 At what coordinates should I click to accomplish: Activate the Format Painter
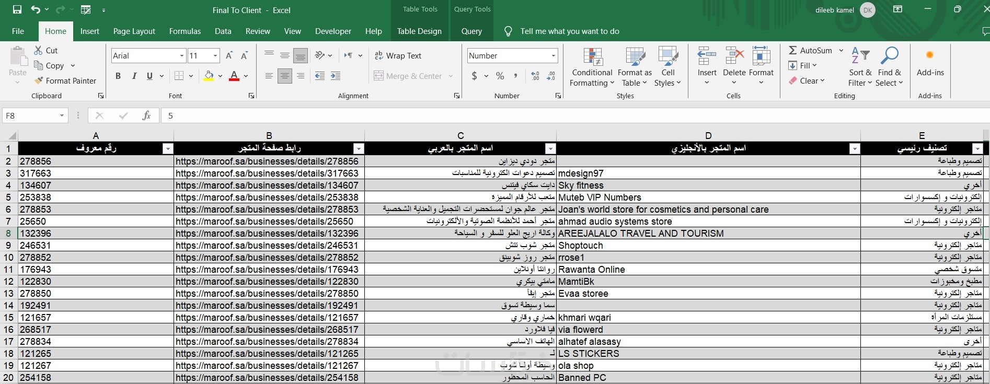click(65, 80)
